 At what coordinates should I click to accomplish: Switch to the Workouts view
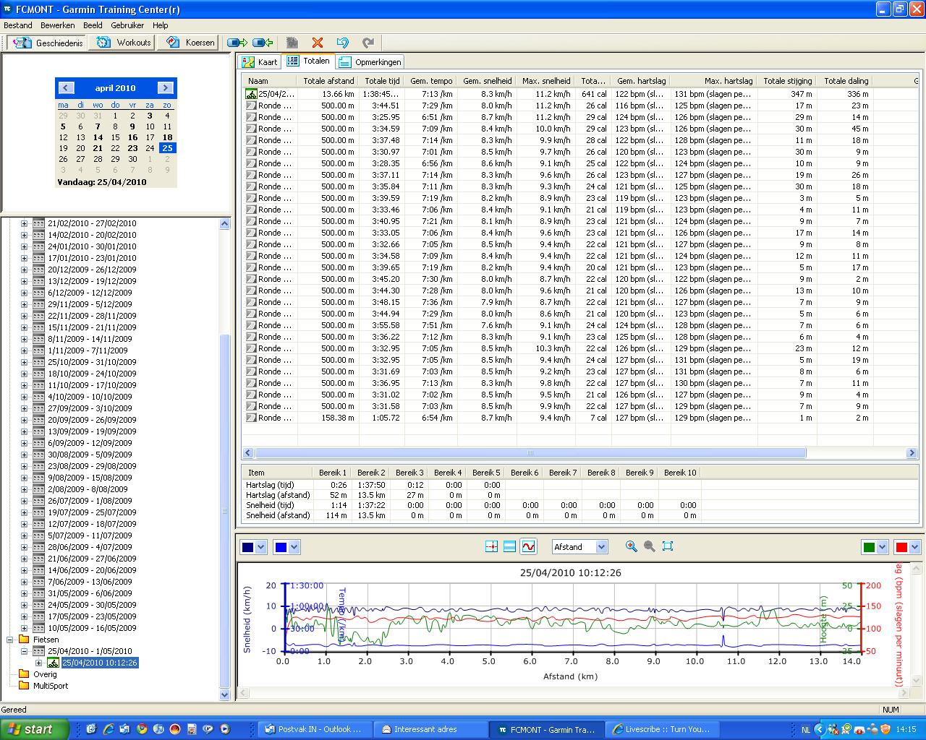click(124, 43)
